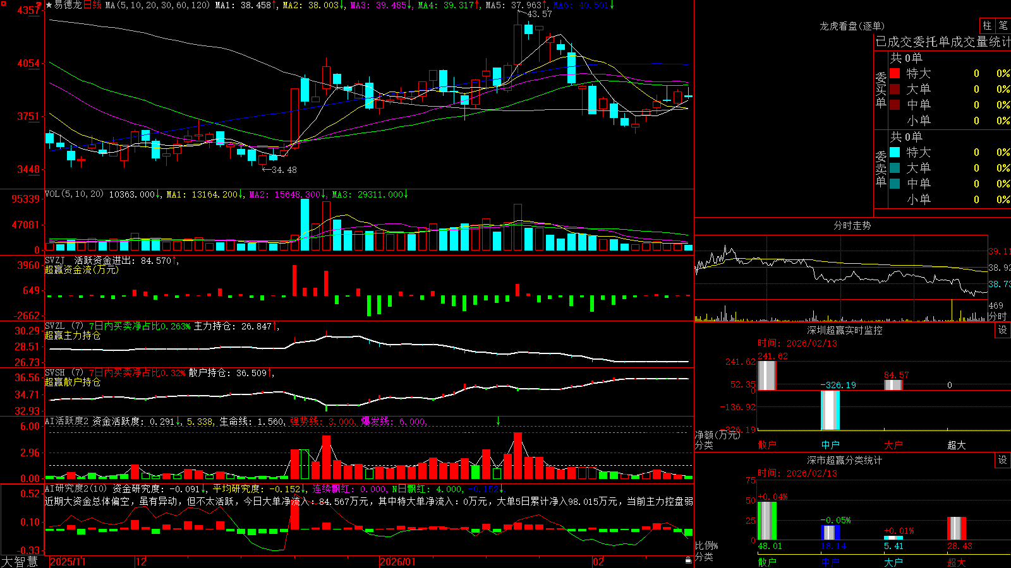Click the MA(5,10,20,30,60,120) indicator parameters
Screen dimensions: 1011x568
(157, 5)
